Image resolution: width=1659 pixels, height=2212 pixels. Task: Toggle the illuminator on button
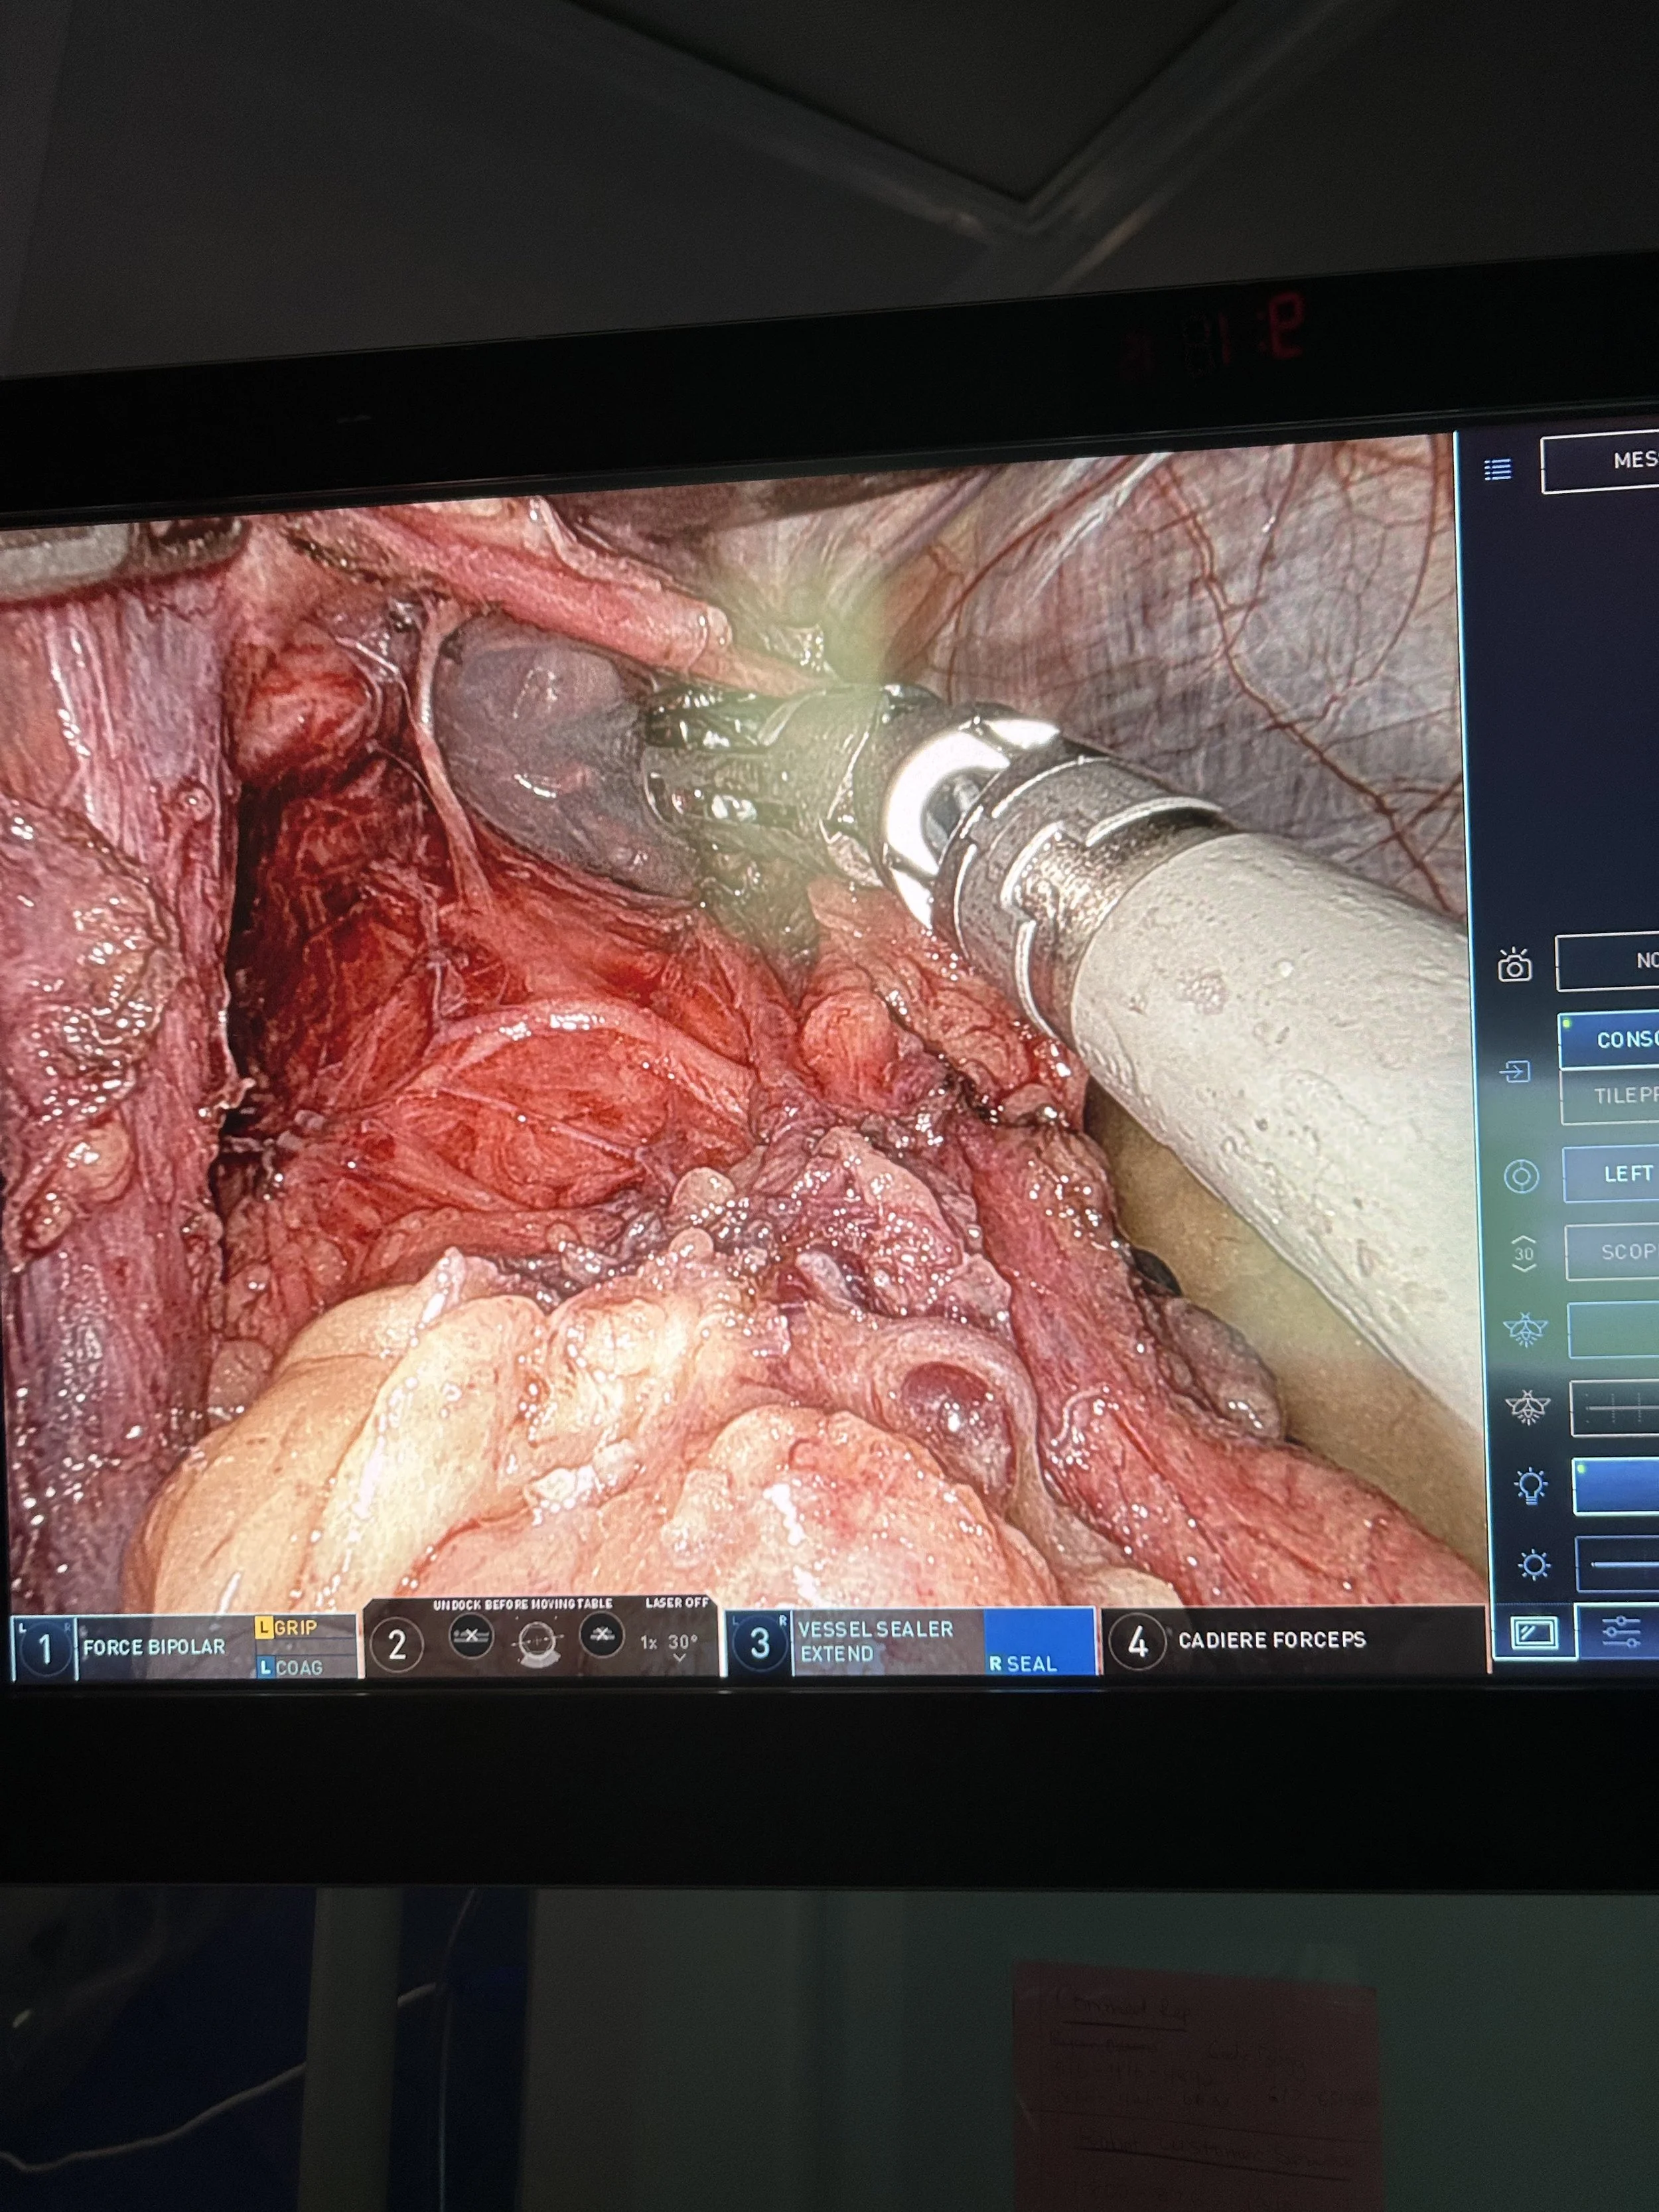[1618, 1487]
